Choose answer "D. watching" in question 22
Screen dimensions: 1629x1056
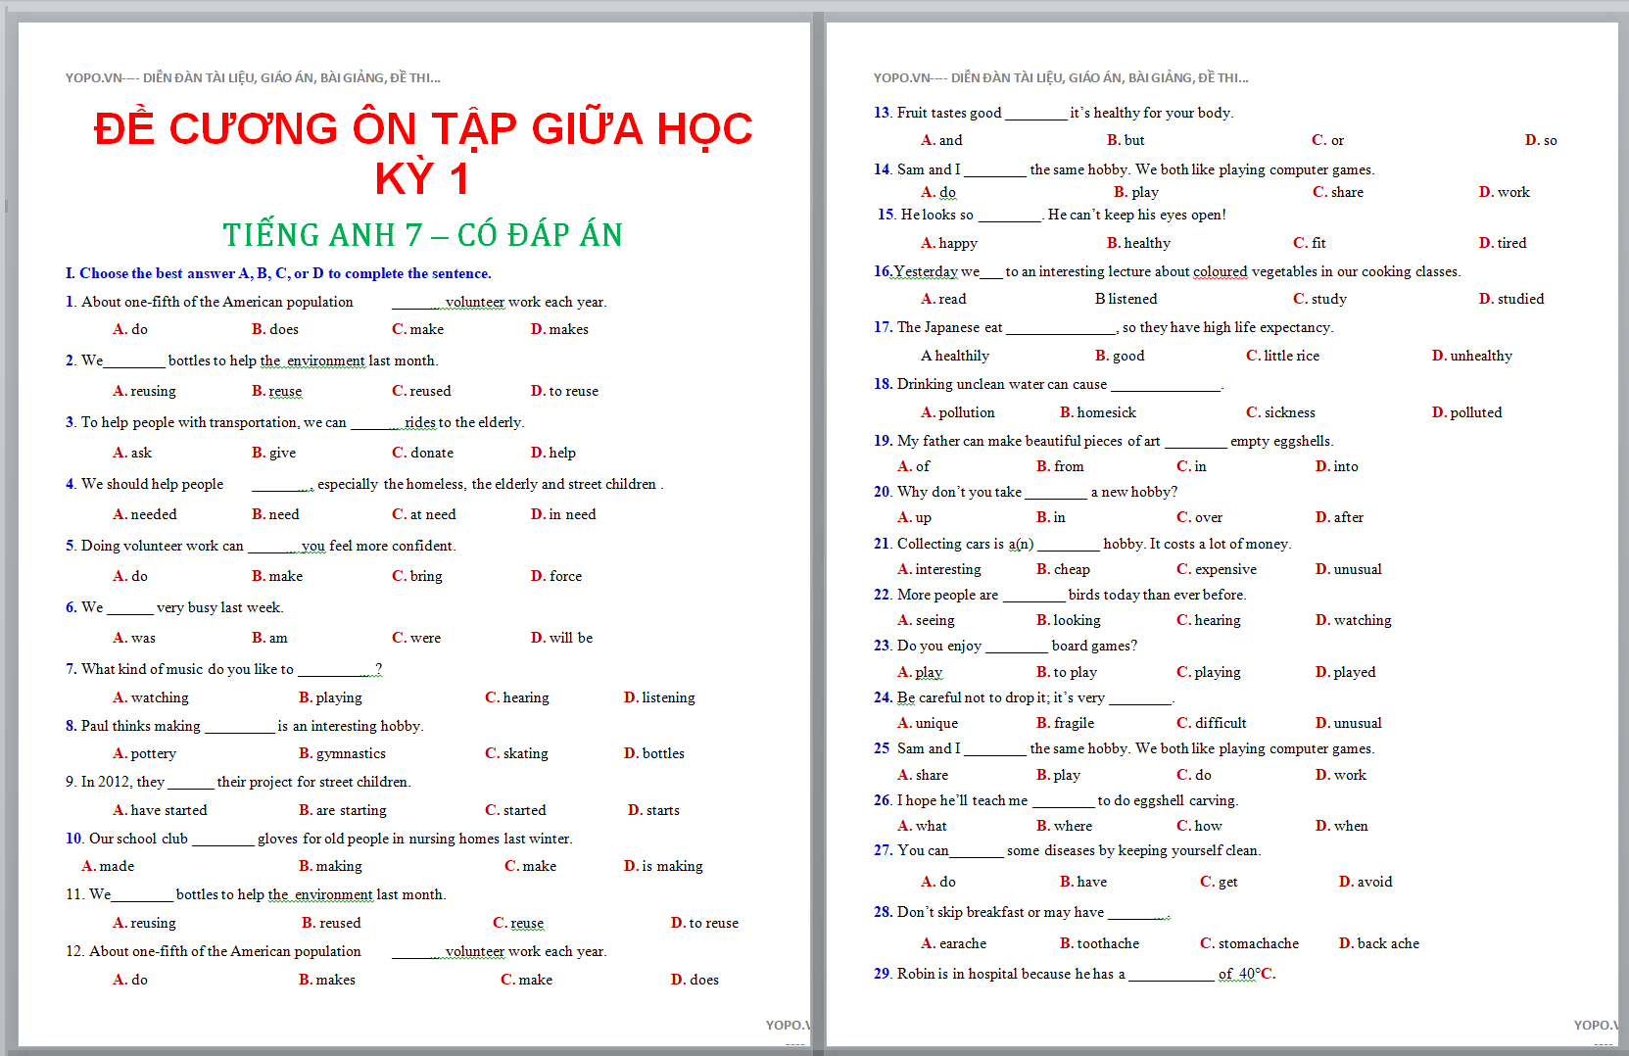pos(1353,620)
